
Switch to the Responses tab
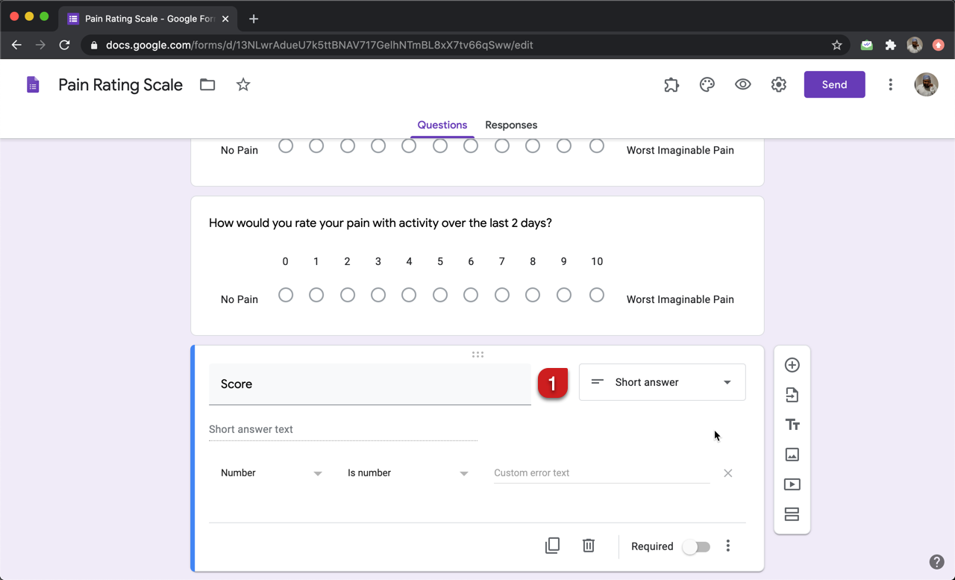(511, 125)
